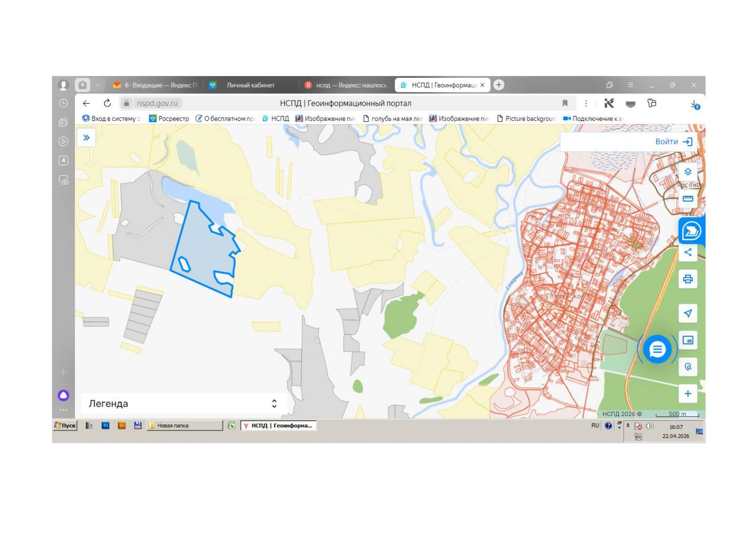Image resolution: width=755 pixels, height=533 pixels.
Task: Click the locate me arrow icon
Action: click(x=688, y=313)
